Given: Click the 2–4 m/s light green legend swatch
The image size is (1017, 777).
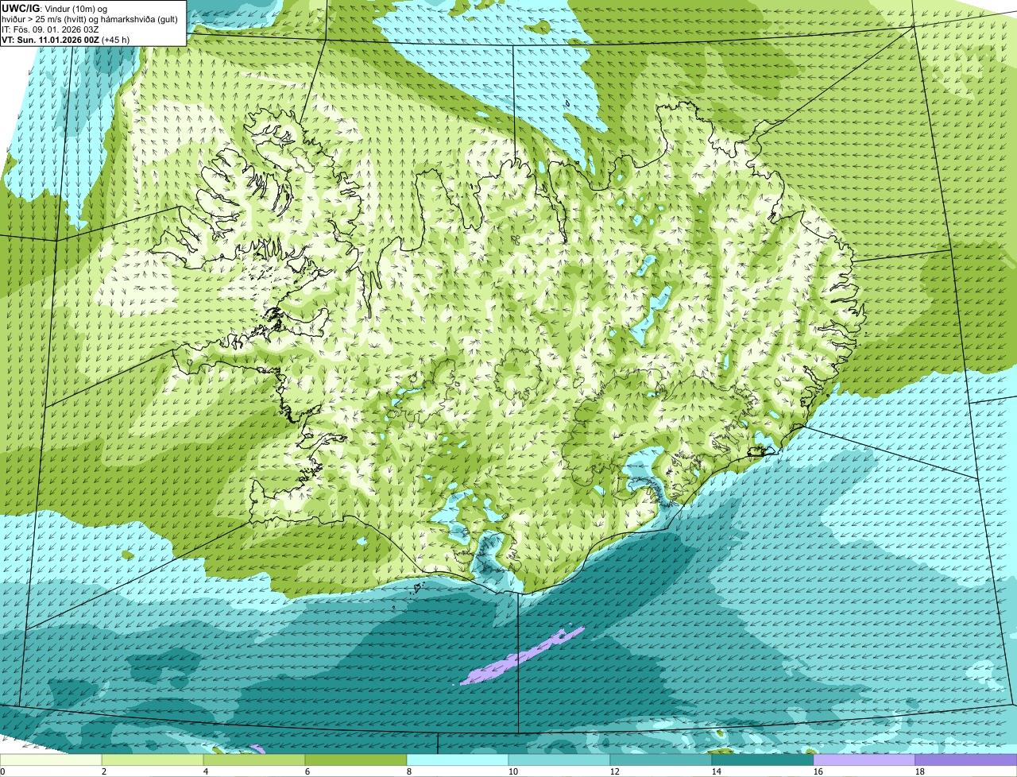Looking at the screenshot, I should click(x=153, y=760).
